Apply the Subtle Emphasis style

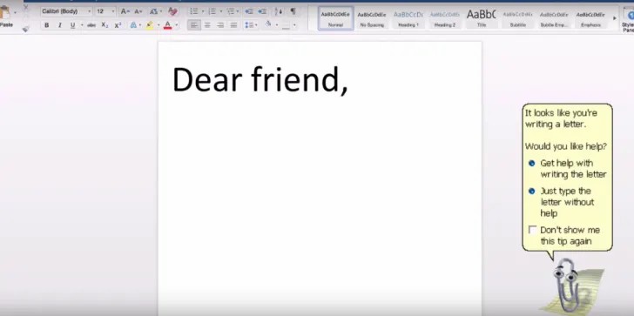pyautogui.click(x=554, y=18)
